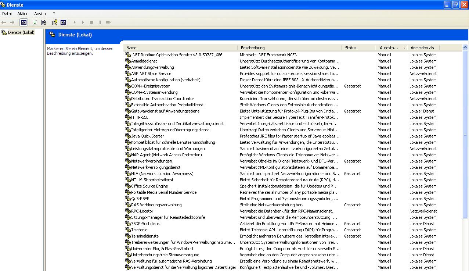Select Gatewaydienst auf Anwendungsebene service name
Viewport: 469px width, 271px height.
pos(165,111)
